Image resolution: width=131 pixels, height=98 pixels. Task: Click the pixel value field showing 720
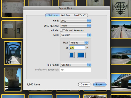point(77,48)
